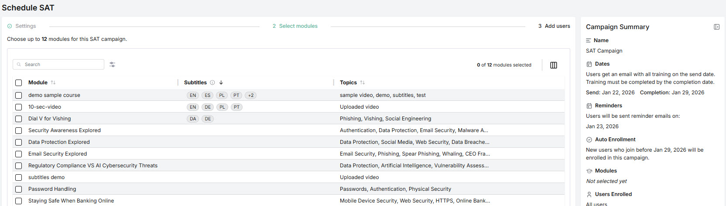Focus the module Search field
The image size is (726, 206).
61,64
